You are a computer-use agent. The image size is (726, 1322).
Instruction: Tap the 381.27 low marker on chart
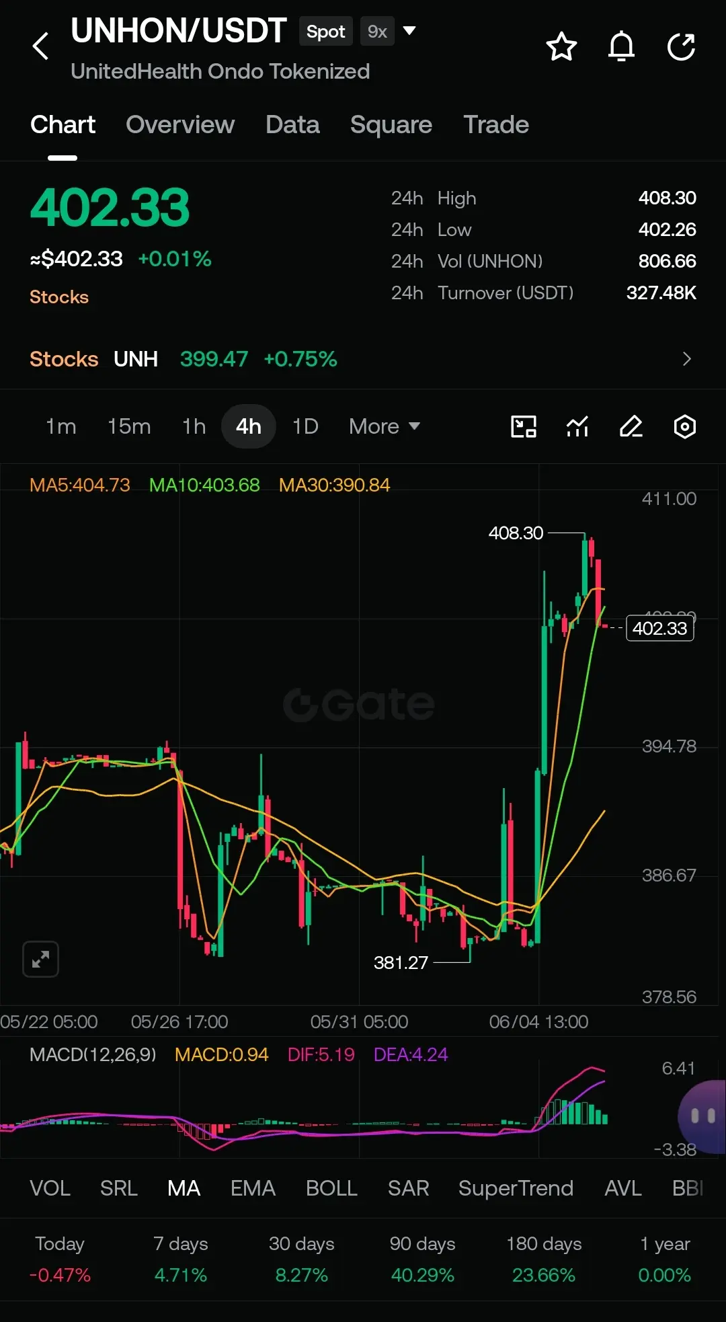401,963
